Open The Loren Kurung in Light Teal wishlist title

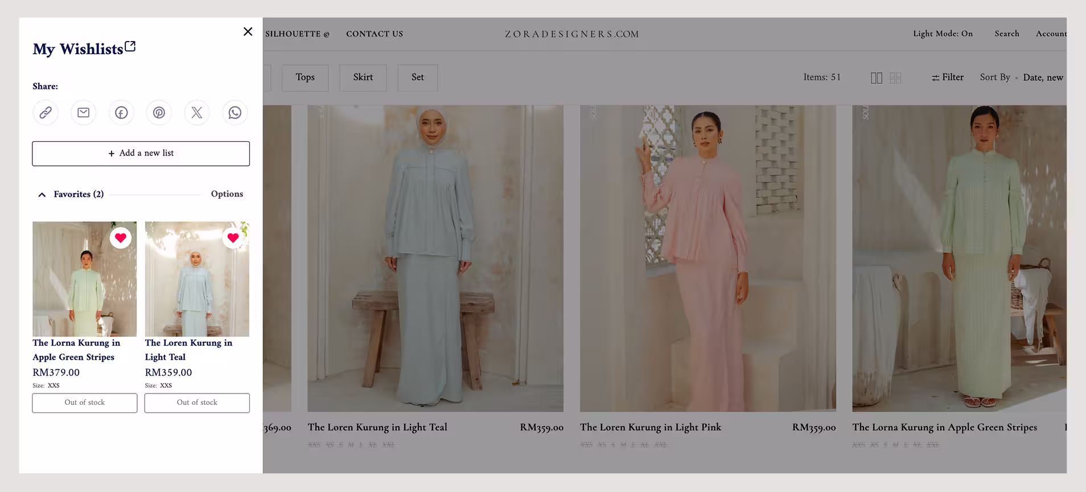(188, 350)
